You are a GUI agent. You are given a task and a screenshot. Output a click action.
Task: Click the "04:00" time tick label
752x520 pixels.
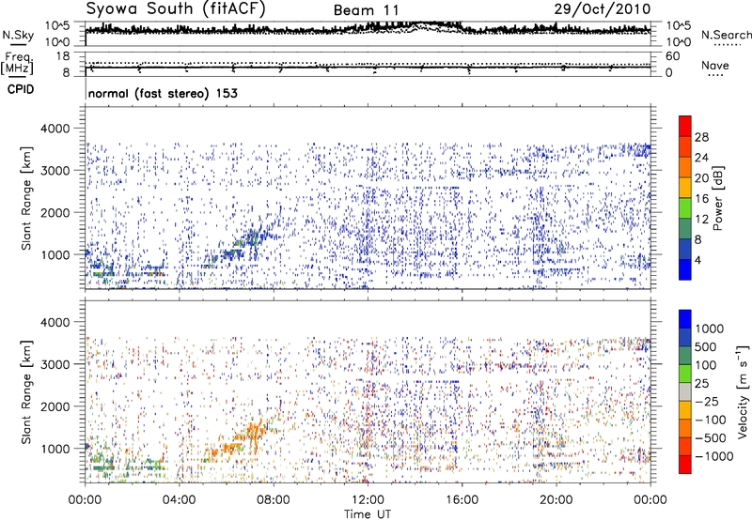coord(179,500)
